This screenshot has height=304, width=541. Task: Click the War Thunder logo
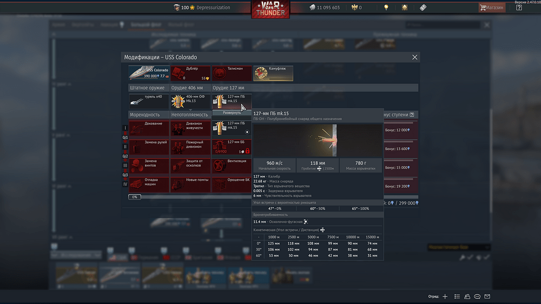(270, 9)
